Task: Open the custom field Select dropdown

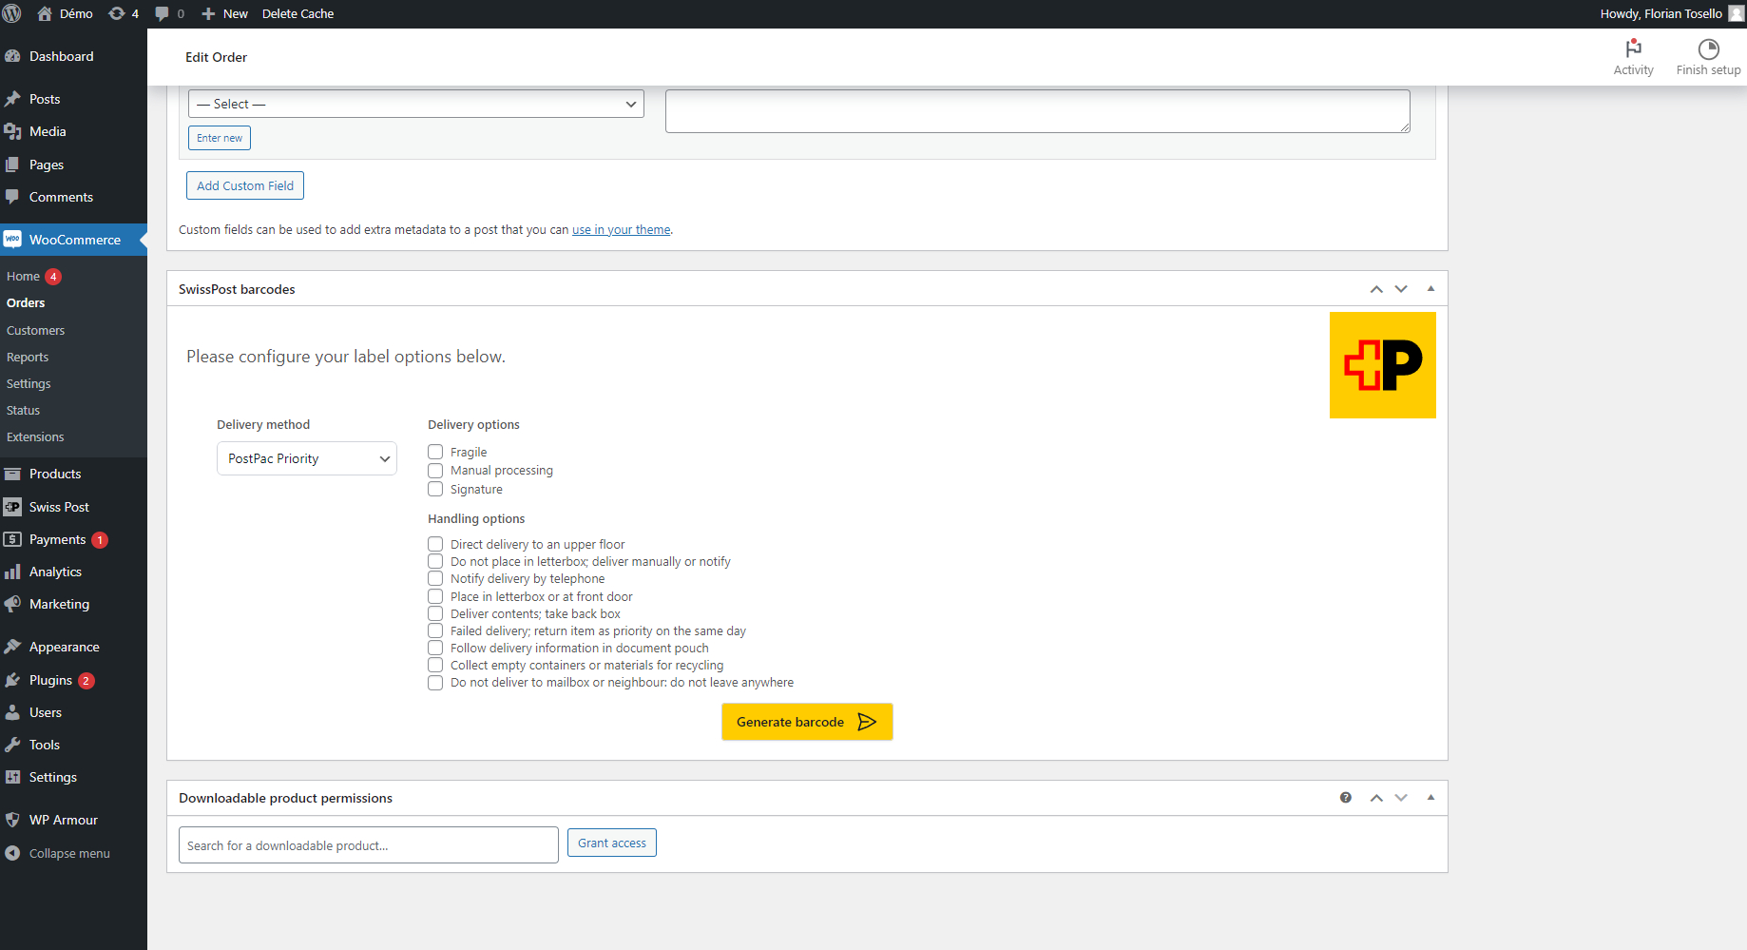Action: pyautogui.click(x=415, y=104)
